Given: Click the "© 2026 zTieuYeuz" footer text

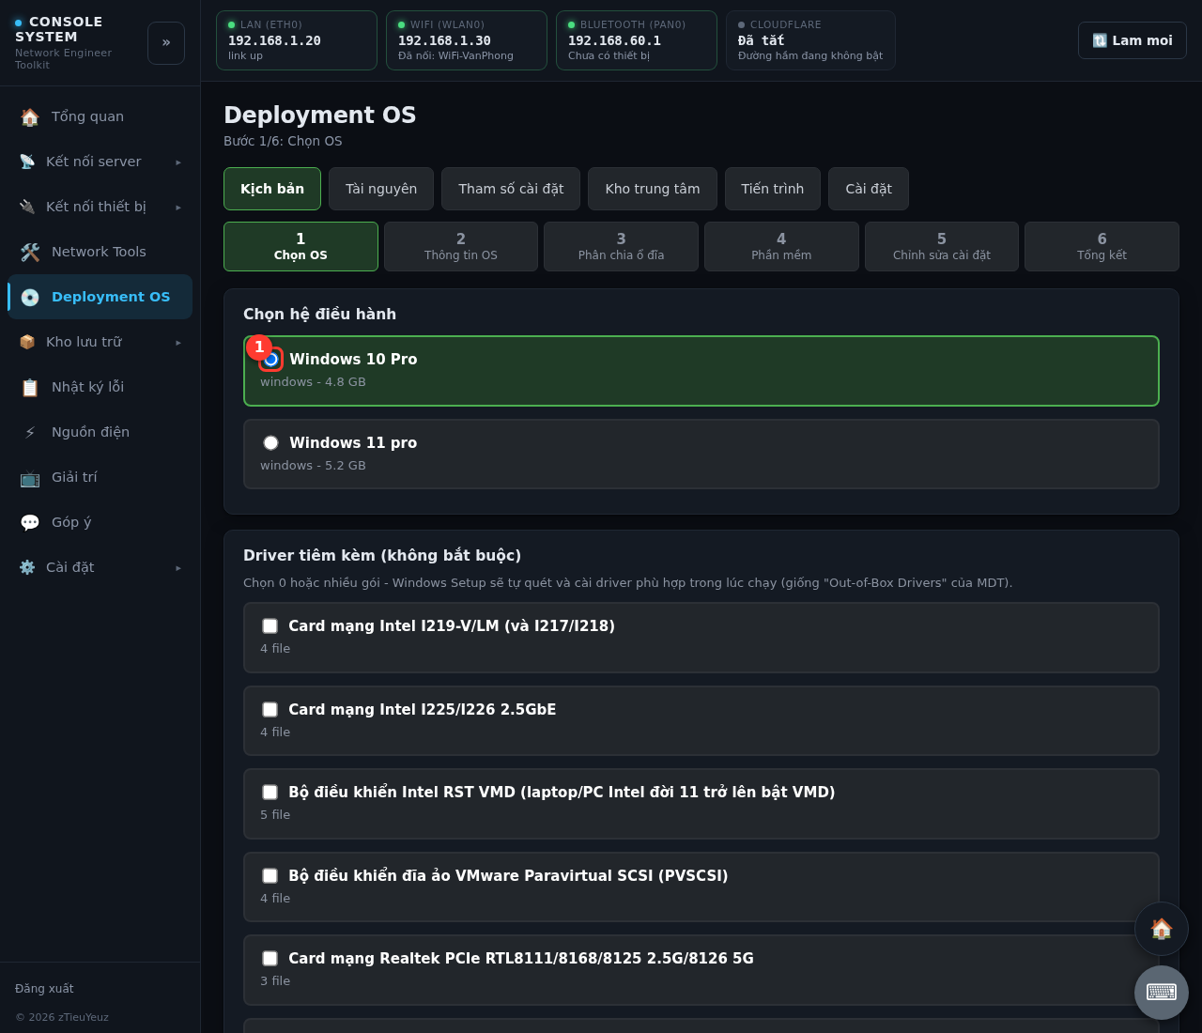Looking at the screenshot, I should click(62, 1017).
